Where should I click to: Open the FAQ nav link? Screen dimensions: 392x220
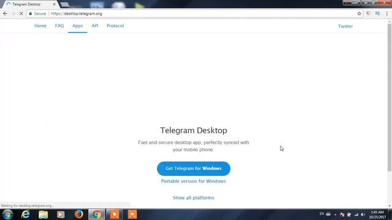(59, 26)
